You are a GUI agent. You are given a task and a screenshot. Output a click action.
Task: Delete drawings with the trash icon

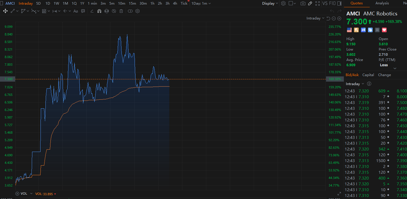click(121, 11)
